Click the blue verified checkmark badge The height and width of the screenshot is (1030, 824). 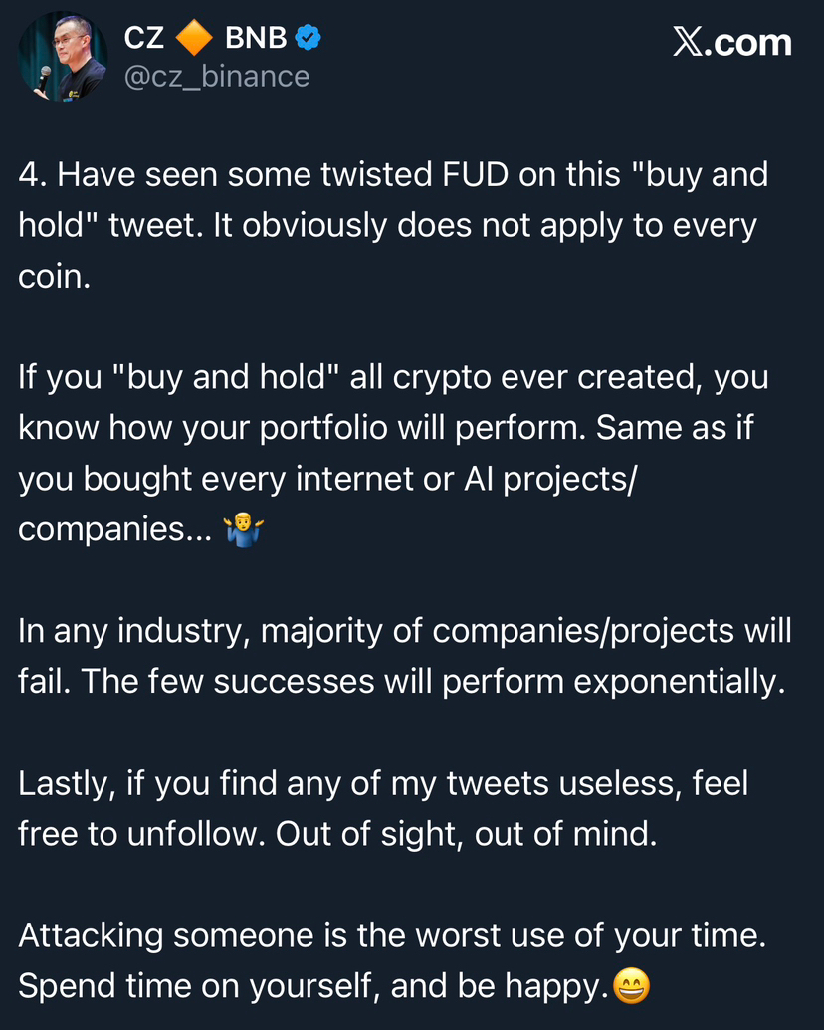click(x=308, y=38)
